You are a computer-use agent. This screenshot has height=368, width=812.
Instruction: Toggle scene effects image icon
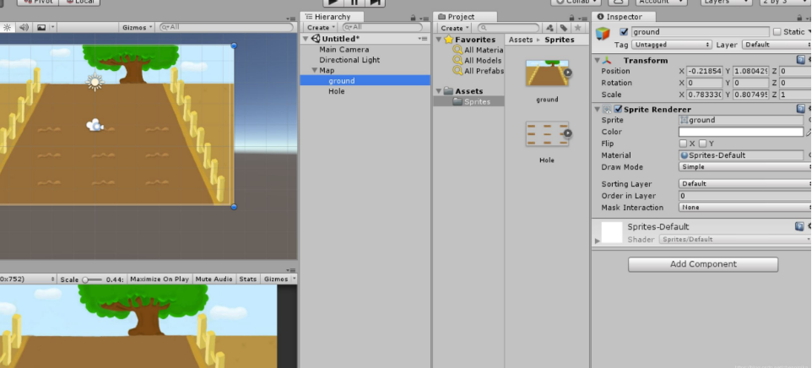coord(41,28)
